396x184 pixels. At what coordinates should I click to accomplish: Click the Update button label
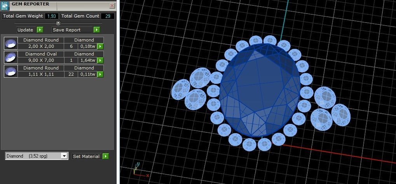point(25,30)
